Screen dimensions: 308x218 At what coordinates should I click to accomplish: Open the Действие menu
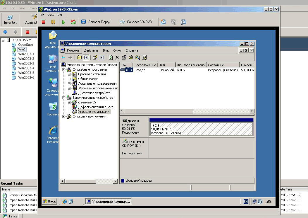pos(91,50)
